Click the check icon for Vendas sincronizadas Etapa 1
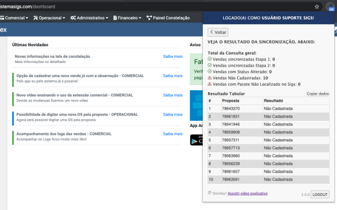 (210, 59)
